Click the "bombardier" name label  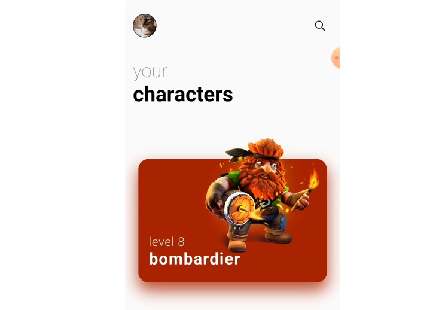tap(194, 259)
